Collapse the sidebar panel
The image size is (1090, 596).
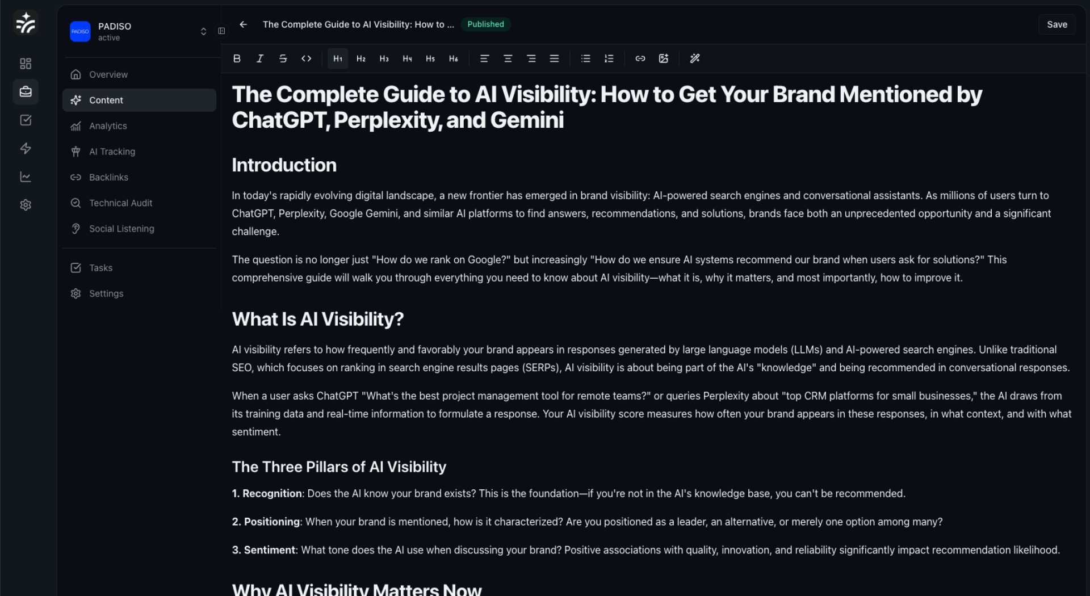(x=221, y=31)
